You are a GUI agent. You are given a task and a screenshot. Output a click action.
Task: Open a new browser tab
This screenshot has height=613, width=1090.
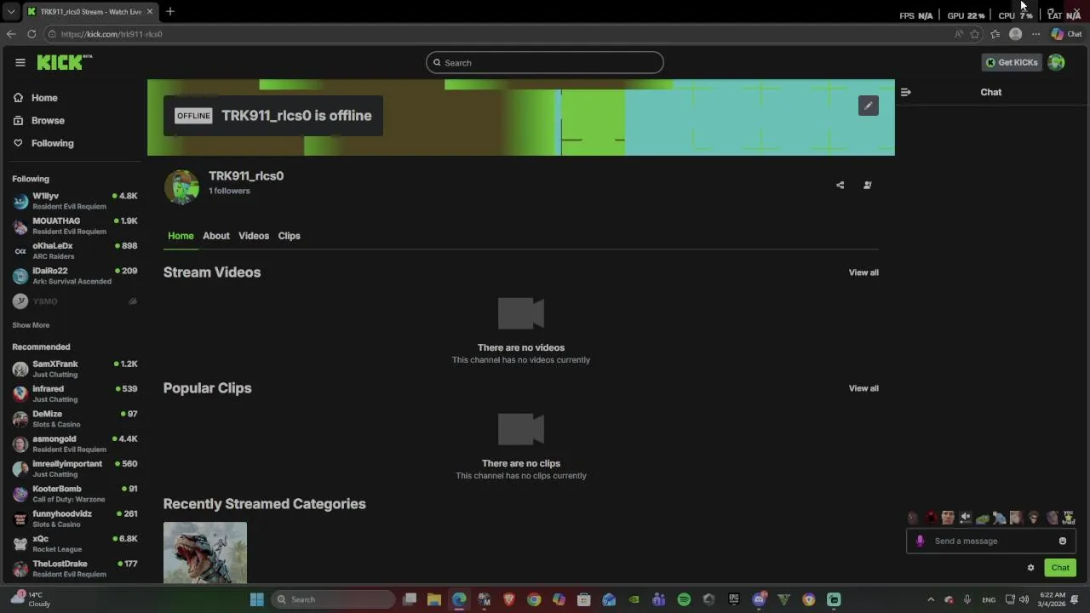pyautogui.click(x=169, y=11)
